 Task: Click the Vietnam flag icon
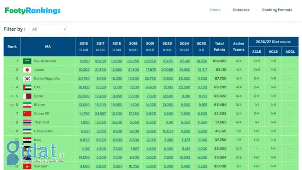pos(27,166)
